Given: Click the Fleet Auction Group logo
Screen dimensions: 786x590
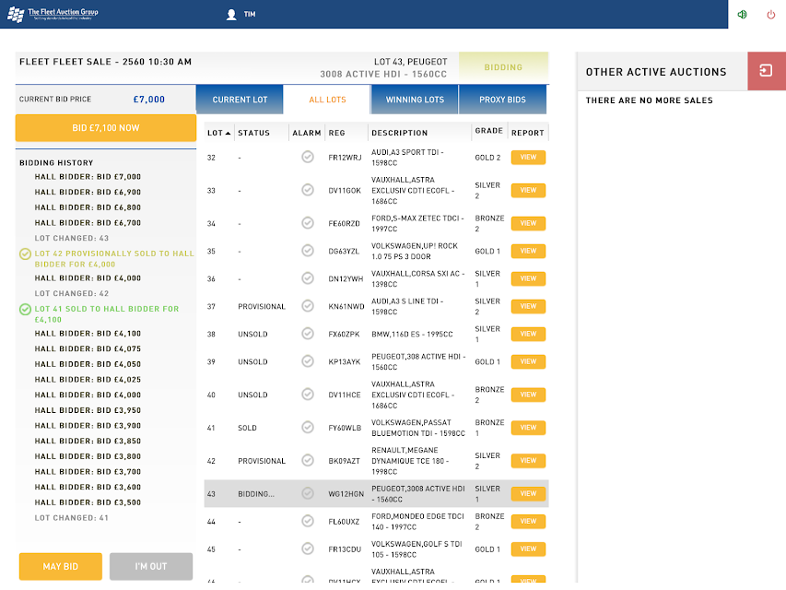Looking at the screenshot, I should point(53,14).
